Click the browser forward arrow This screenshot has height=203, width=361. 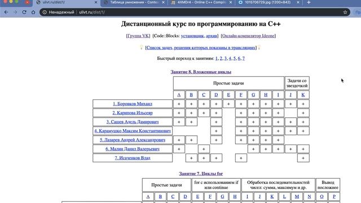(x=15, y=12)
